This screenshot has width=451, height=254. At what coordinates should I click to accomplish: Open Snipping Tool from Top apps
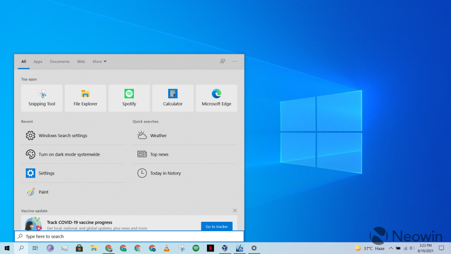42,98
